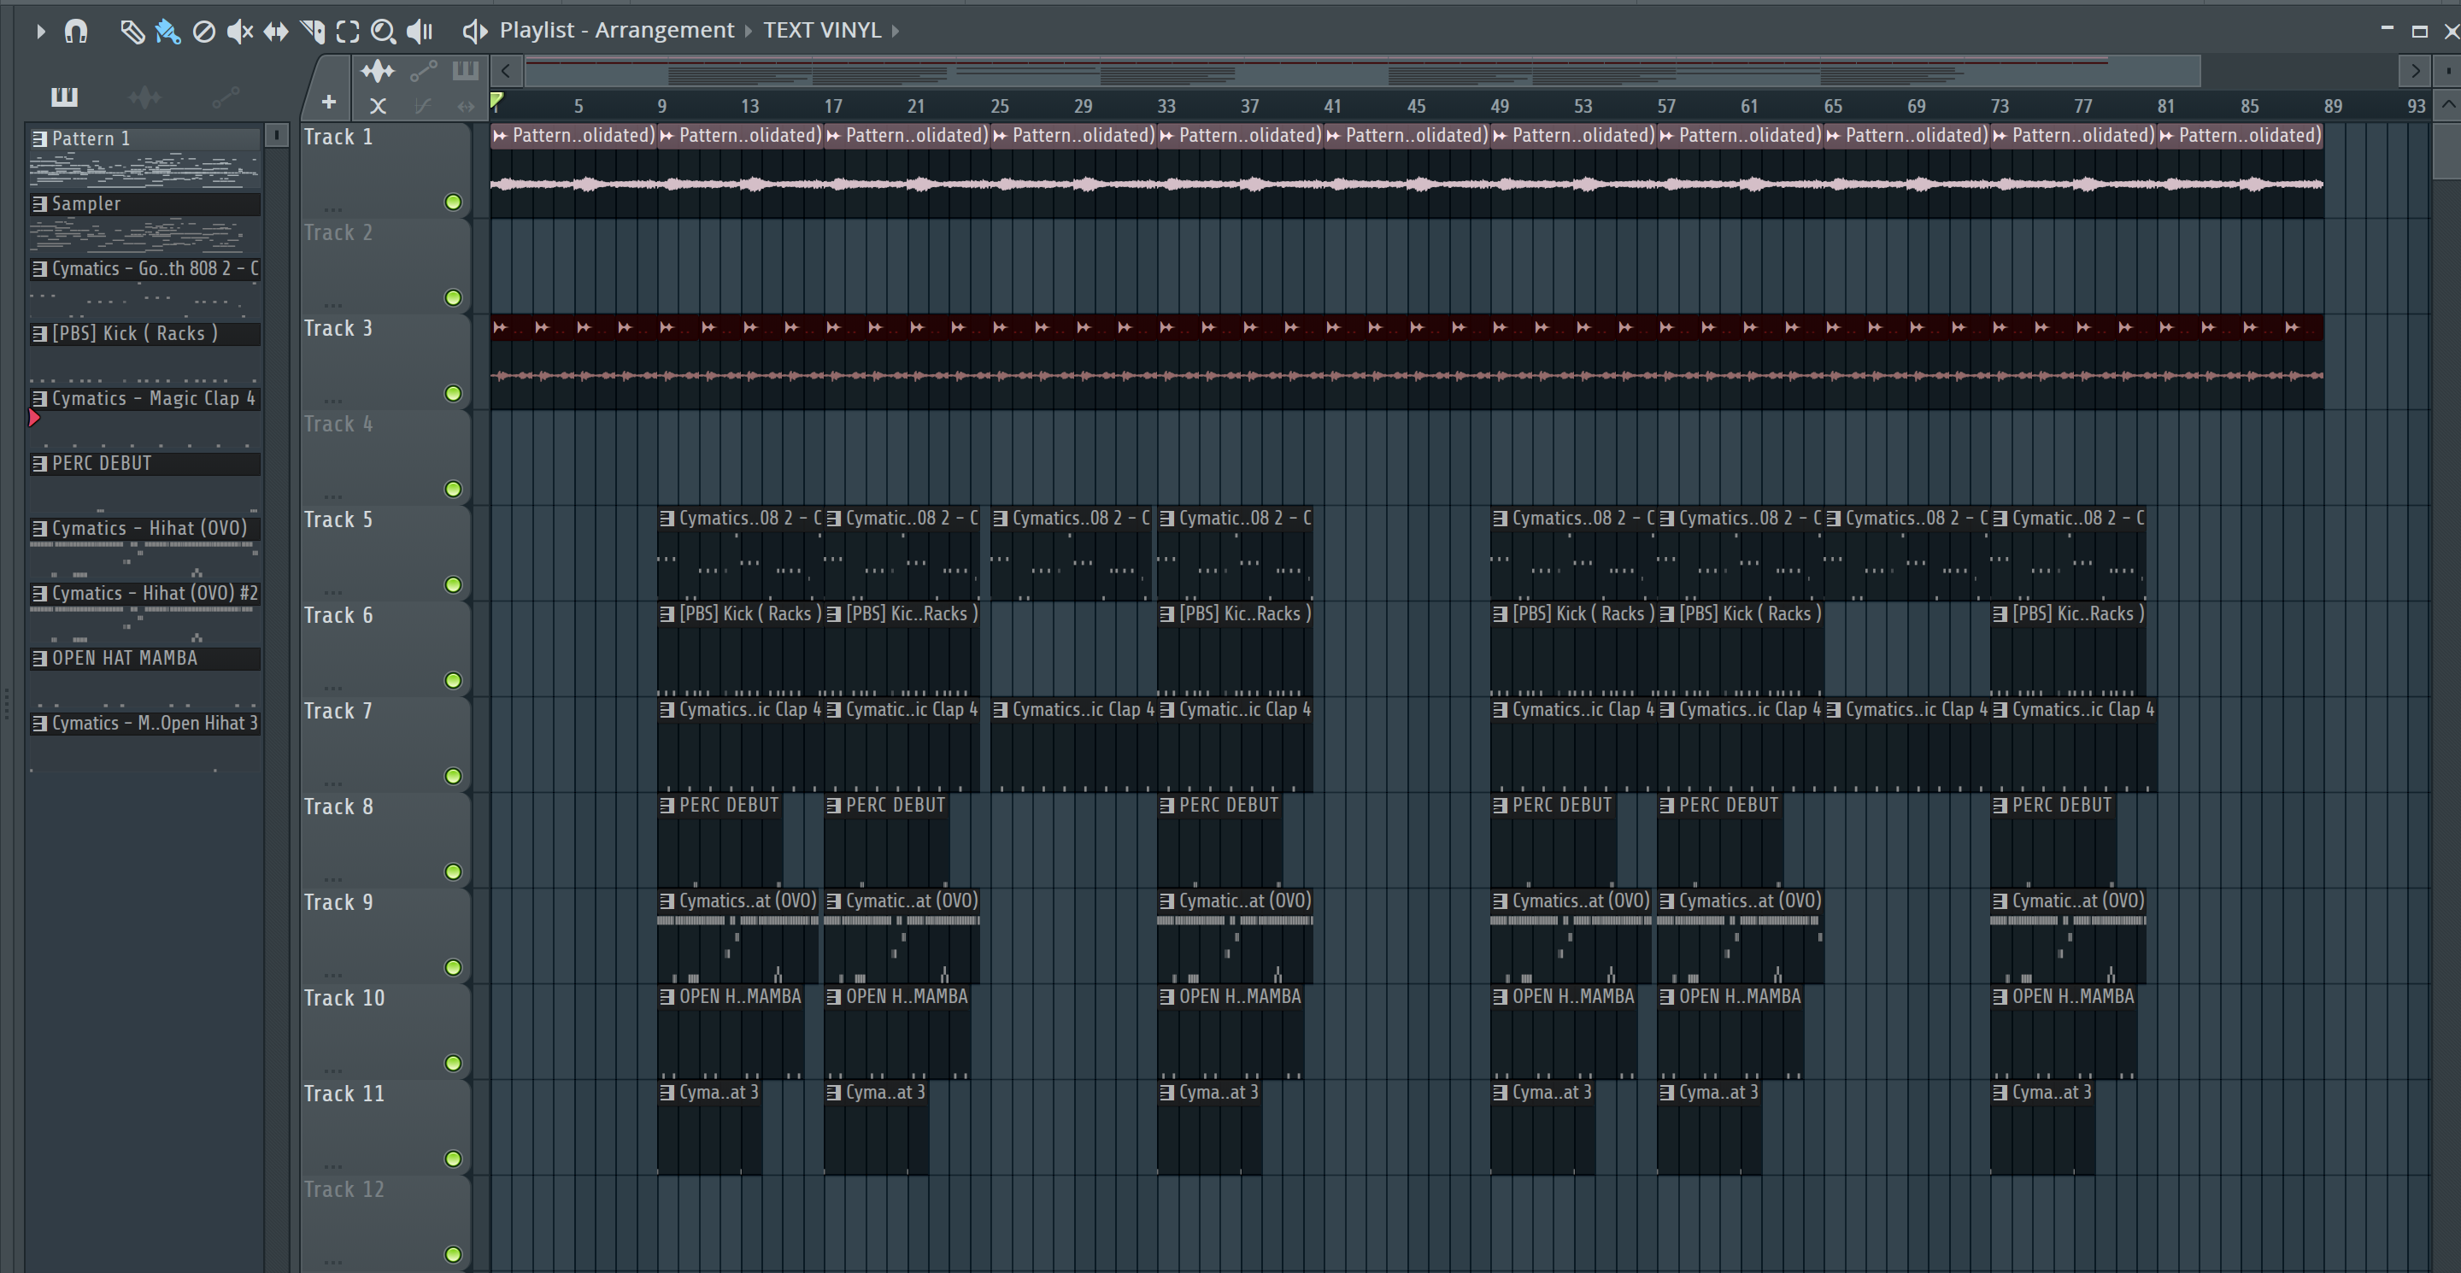
Task: Activate the Zoom magnifier tool
Action: [382, 32]
